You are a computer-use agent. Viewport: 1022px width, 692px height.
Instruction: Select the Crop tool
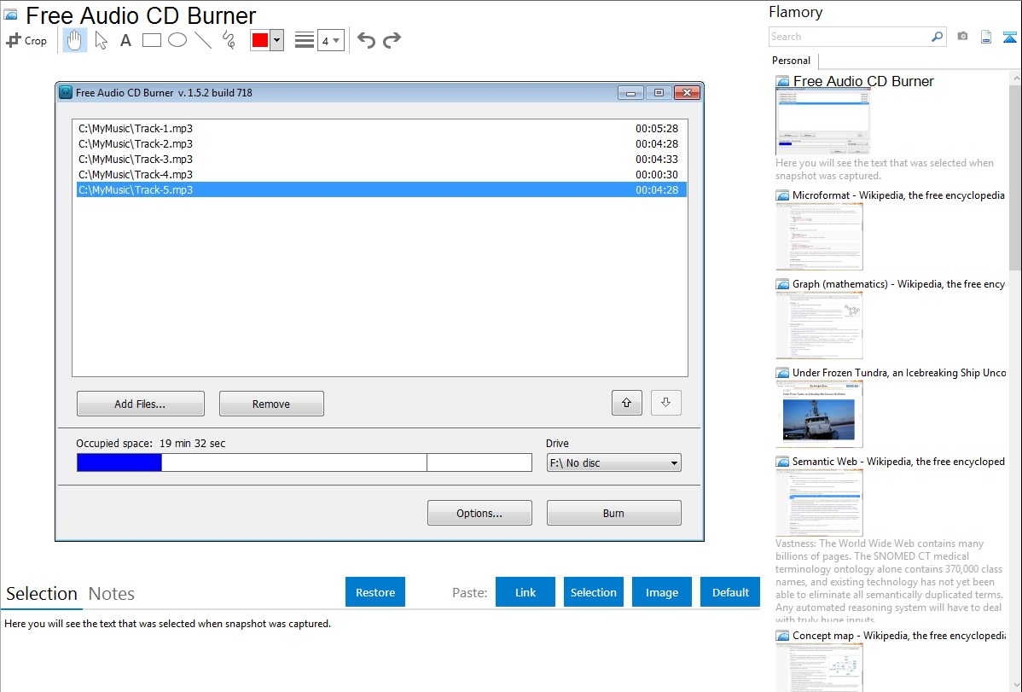click(x=26, y=40)
